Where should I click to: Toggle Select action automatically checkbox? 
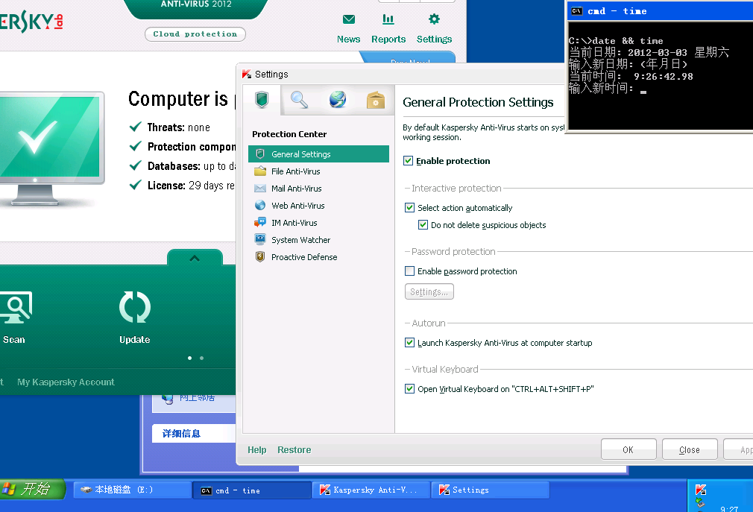[x=409, y=208]
